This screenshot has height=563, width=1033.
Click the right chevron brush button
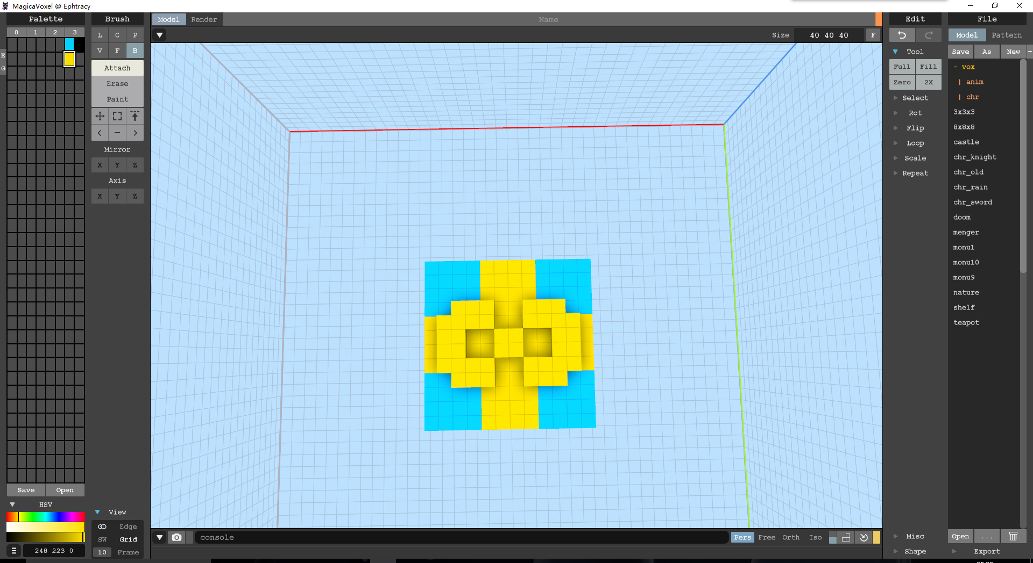pos(135,133)
